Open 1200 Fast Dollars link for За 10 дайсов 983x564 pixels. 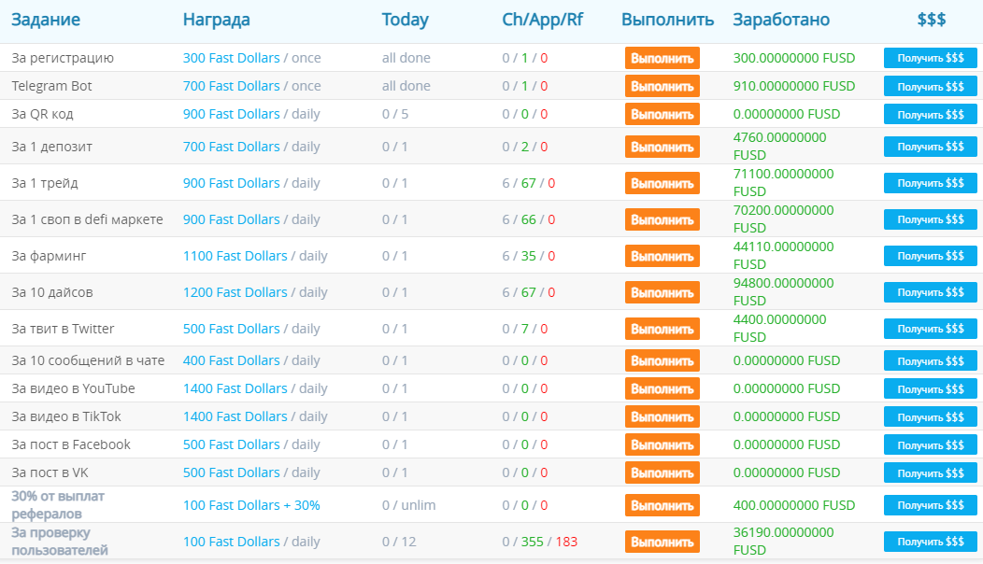[x=235, y=292]
